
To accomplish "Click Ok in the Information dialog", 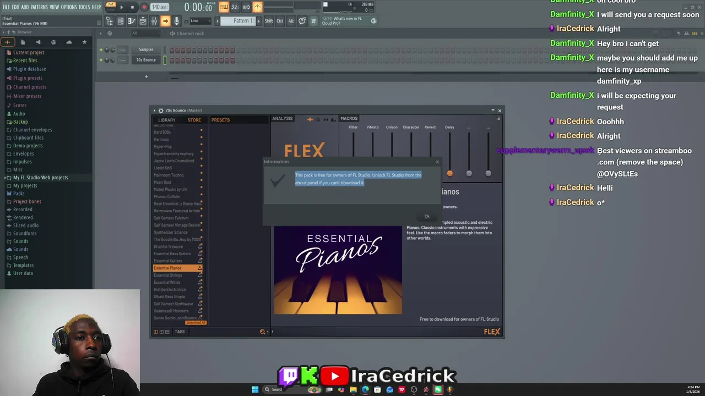I will click(426, 216).
